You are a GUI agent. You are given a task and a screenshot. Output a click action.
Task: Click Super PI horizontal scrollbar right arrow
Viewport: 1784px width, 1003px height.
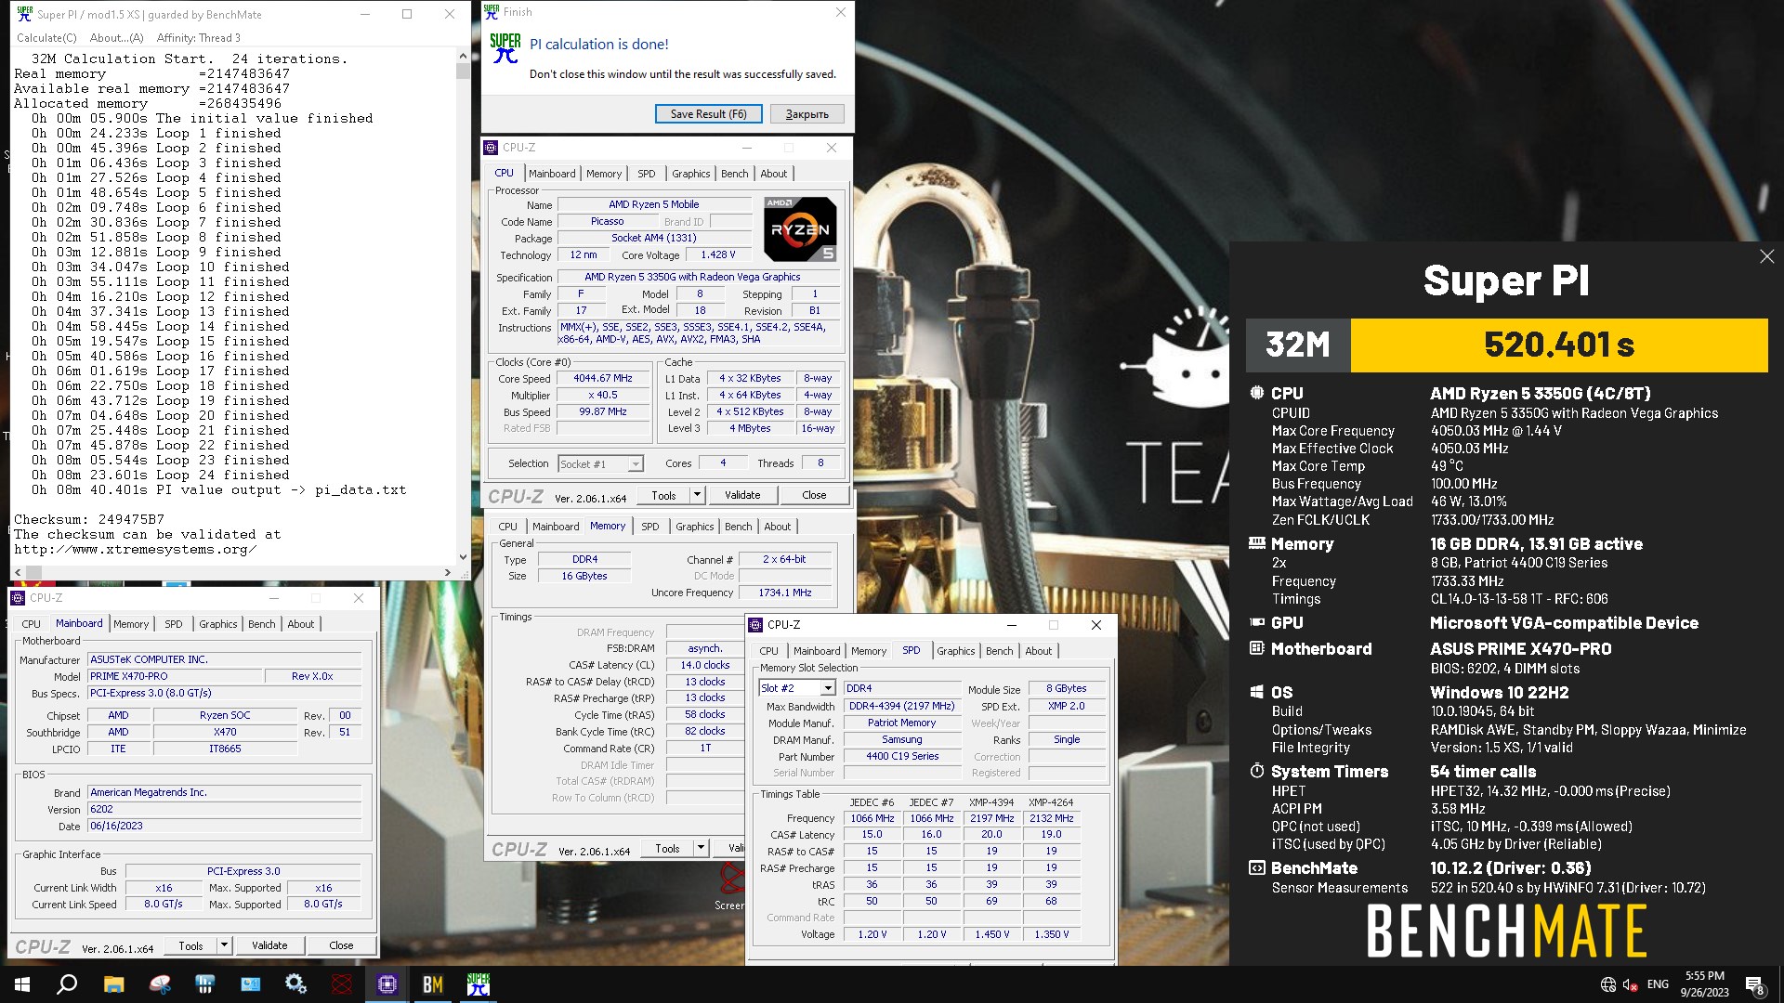[448, 572]
